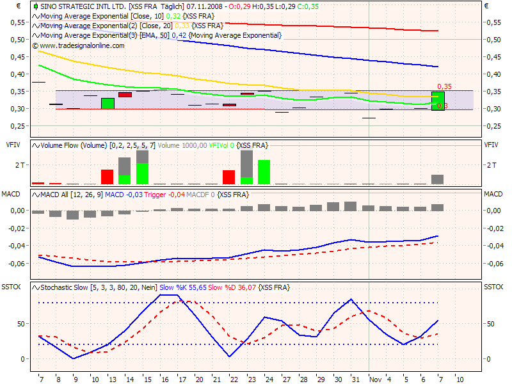Select the blue EMA 50 value 0,42
512x384 pixels.
tap(179, 36)
